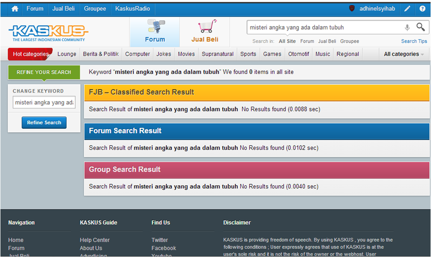Click the home icon in top bar
Viewport: 431px width, 257px height.
[15, 9]
